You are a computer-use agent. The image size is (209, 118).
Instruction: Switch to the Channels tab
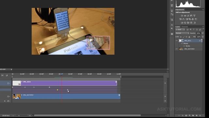tap(185, 27)
